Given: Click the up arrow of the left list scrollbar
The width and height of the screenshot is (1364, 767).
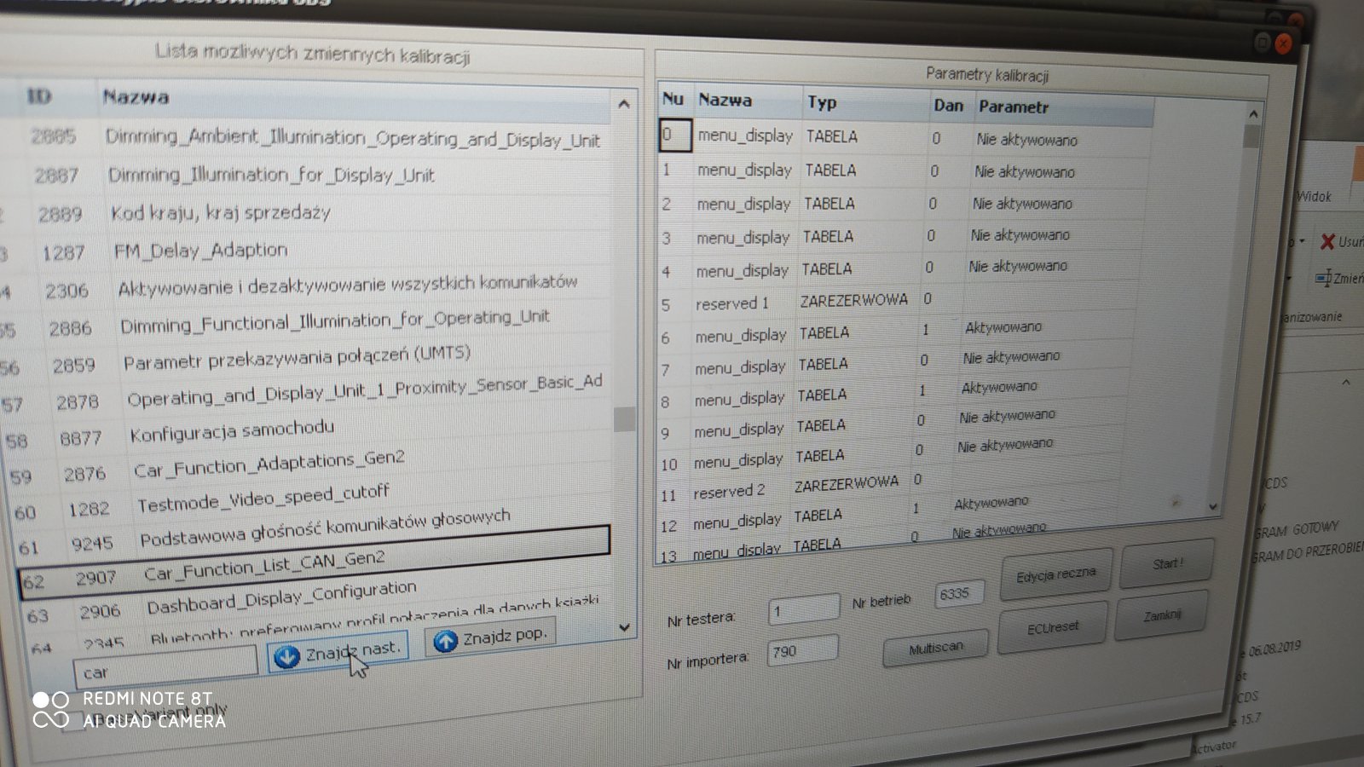Looking at the screenshot, I should tap(623, 104).
